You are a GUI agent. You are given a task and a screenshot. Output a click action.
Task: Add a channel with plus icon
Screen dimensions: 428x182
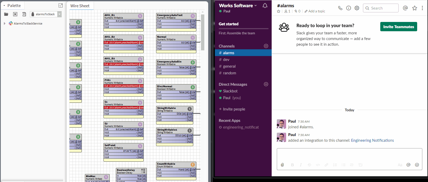pyautogui.click(x=266, y=46)
